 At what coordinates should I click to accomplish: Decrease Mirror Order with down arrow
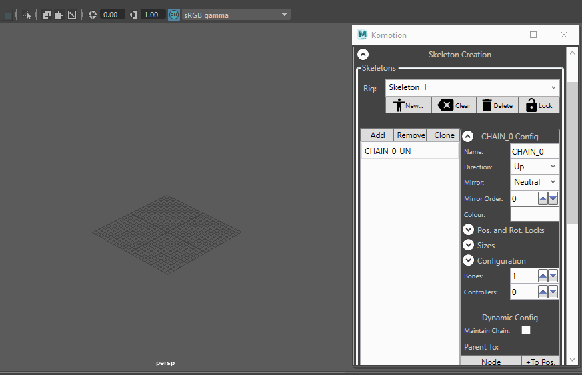553,198
